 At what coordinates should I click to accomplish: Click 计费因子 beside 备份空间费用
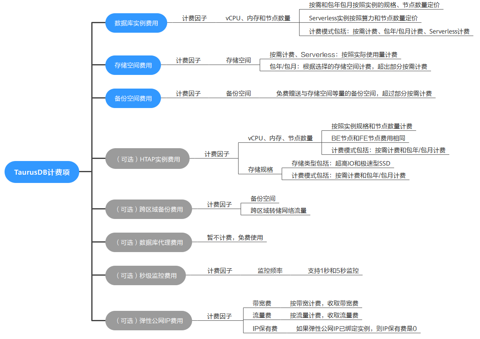click(188, 94)
